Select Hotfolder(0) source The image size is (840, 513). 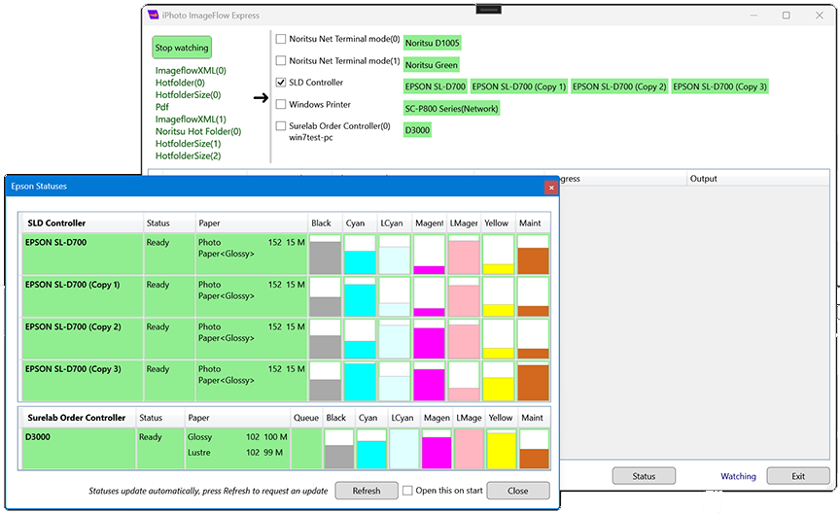click(180, 83)
